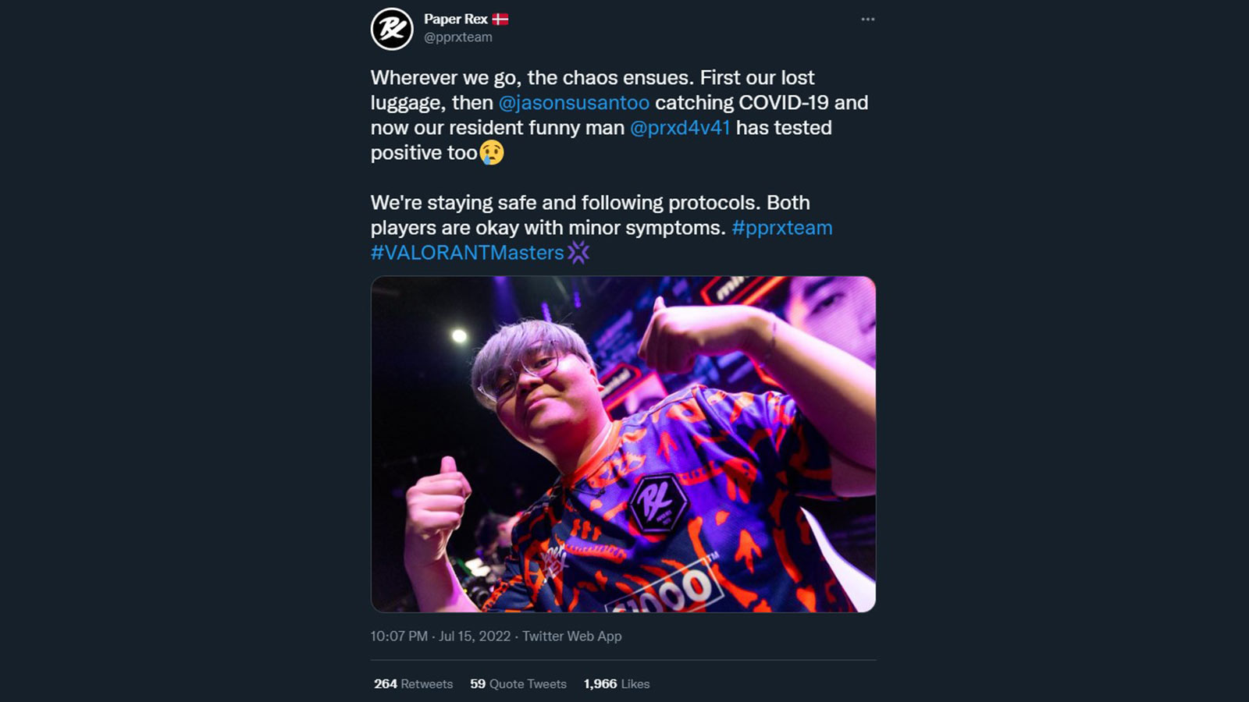Open the @jasonsusantoo mention
Screen dimensions: 1249x702
[x=574, y=103]
